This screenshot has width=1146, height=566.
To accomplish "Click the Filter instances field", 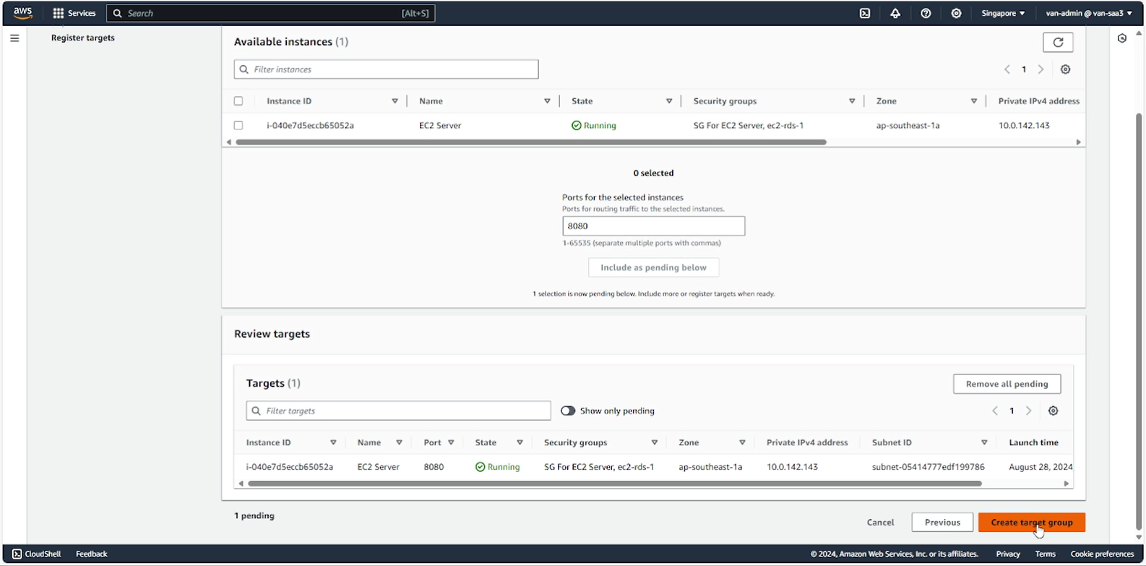I will pyautogui.click(x=386, y=69).
